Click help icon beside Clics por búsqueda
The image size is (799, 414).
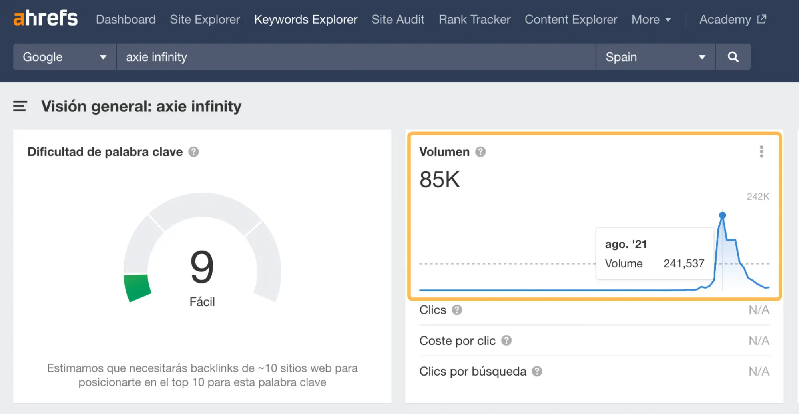click(537, 372)
